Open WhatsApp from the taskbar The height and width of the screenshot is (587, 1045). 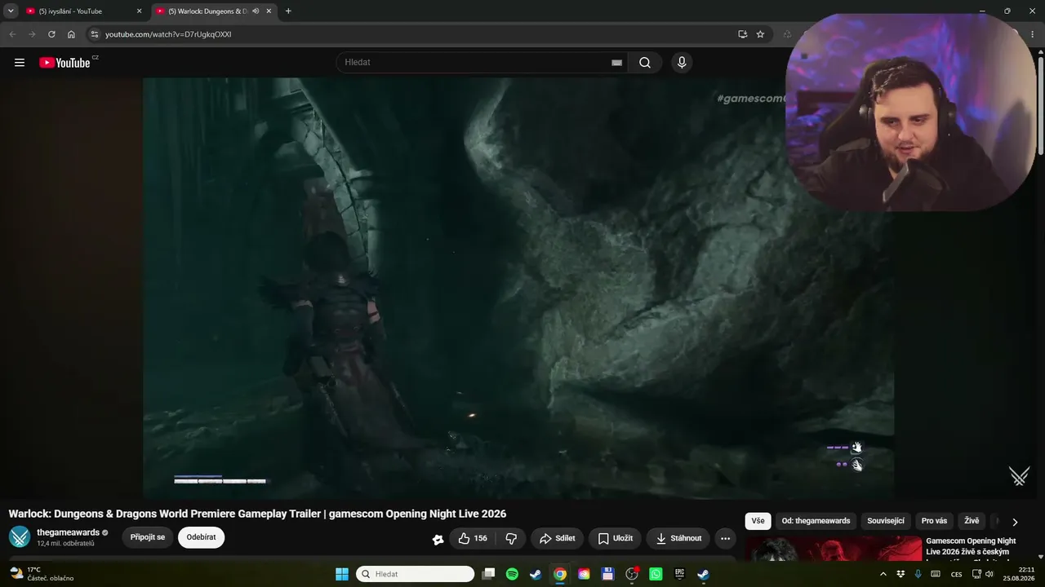point(656,574)
